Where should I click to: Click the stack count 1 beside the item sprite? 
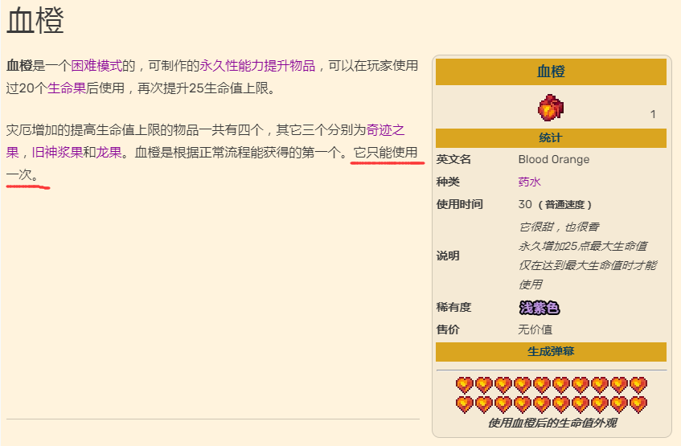[x=653, y=115]
